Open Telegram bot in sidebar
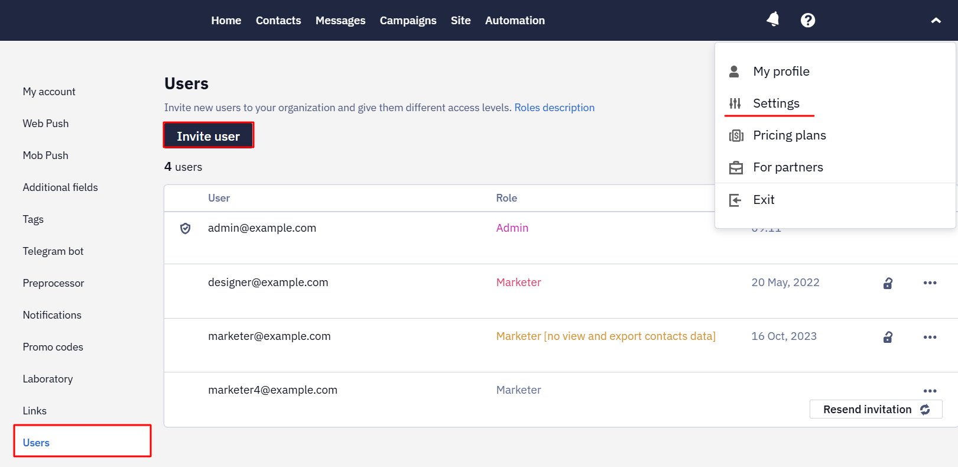958x467 pixels. (x=53, y=251)
